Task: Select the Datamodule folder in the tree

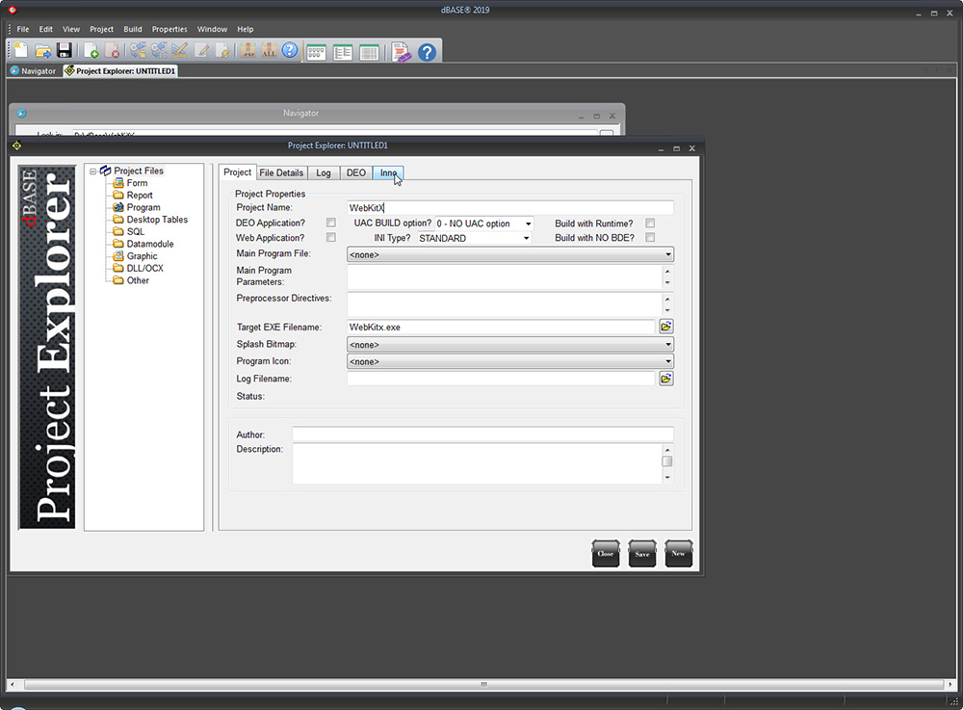Action: pos(150,244)
